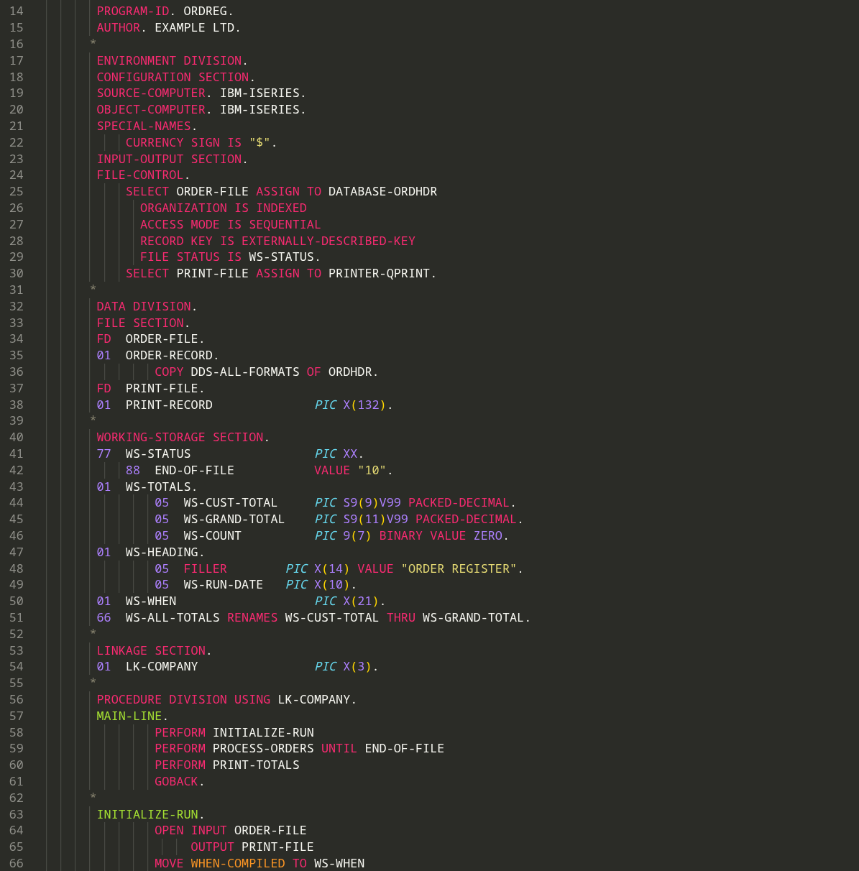
Task: Click INITIALIZE-RUN in the PERFORM on line 58
Action: 263,733
